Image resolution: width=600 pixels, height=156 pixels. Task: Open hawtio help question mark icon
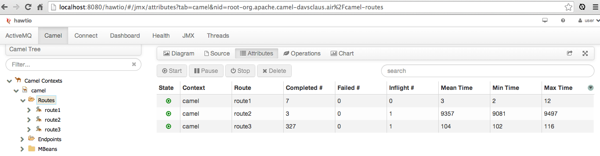(x=563, y=20)
